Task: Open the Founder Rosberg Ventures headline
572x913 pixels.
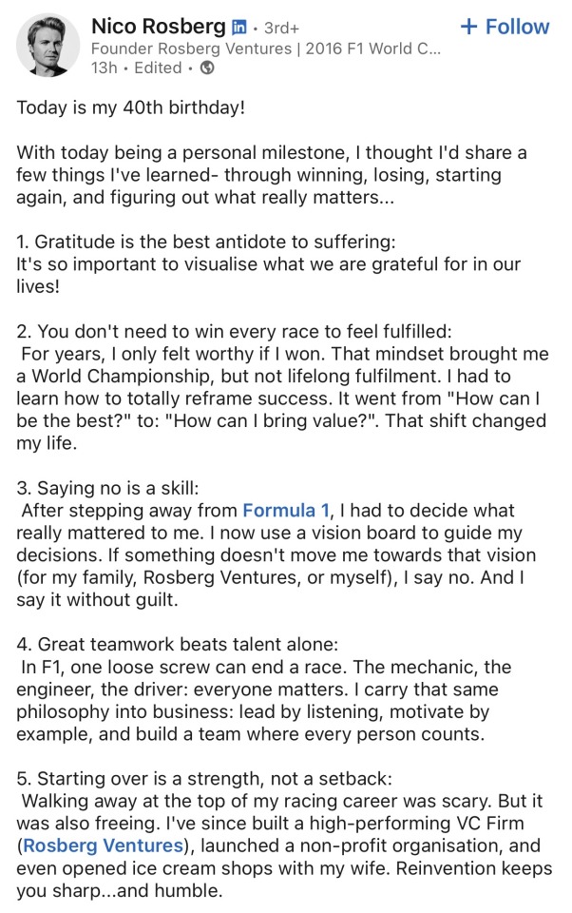Action: [x=266, y=48]
